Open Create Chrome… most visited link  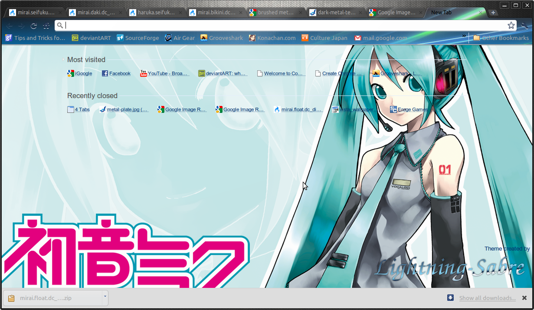point(339,73)
